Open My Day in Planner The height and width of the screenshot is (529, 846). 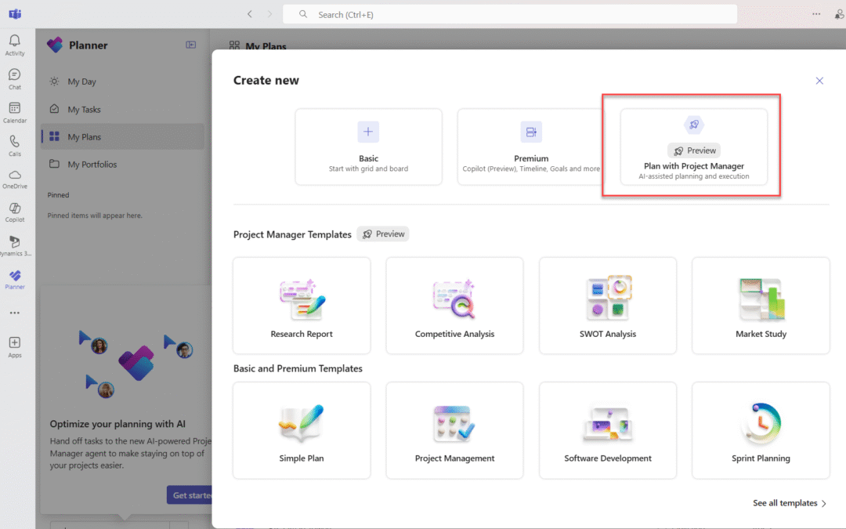tap(123, 82)
